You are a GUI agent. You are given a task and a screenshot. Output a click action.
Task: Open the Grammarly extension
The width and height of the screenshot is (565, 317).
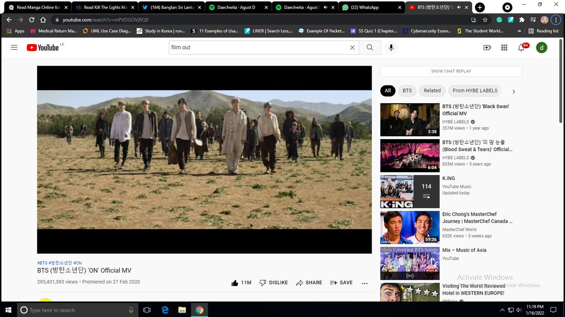tap(499, 20)
